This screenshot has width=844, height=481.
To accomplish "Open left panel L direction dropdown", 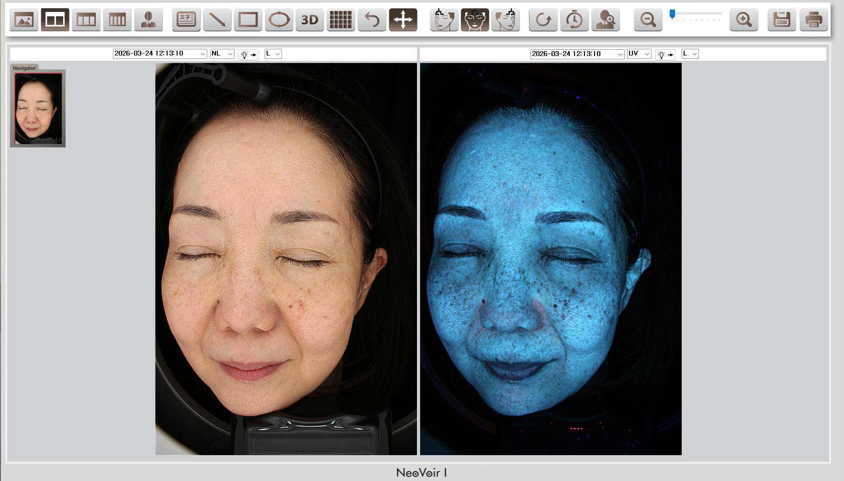I will (x=273, y=54).
